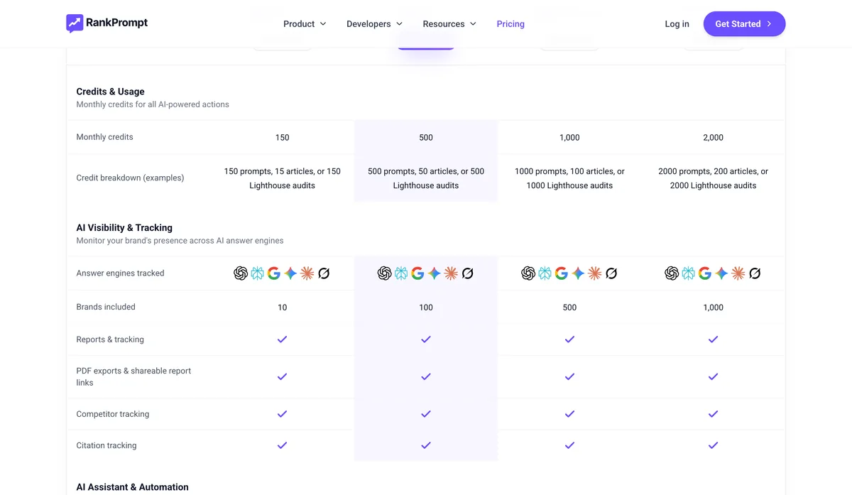
Task: Click the Citation tracking checkmark in the highlighted column
Action: (x=426, y=445)
